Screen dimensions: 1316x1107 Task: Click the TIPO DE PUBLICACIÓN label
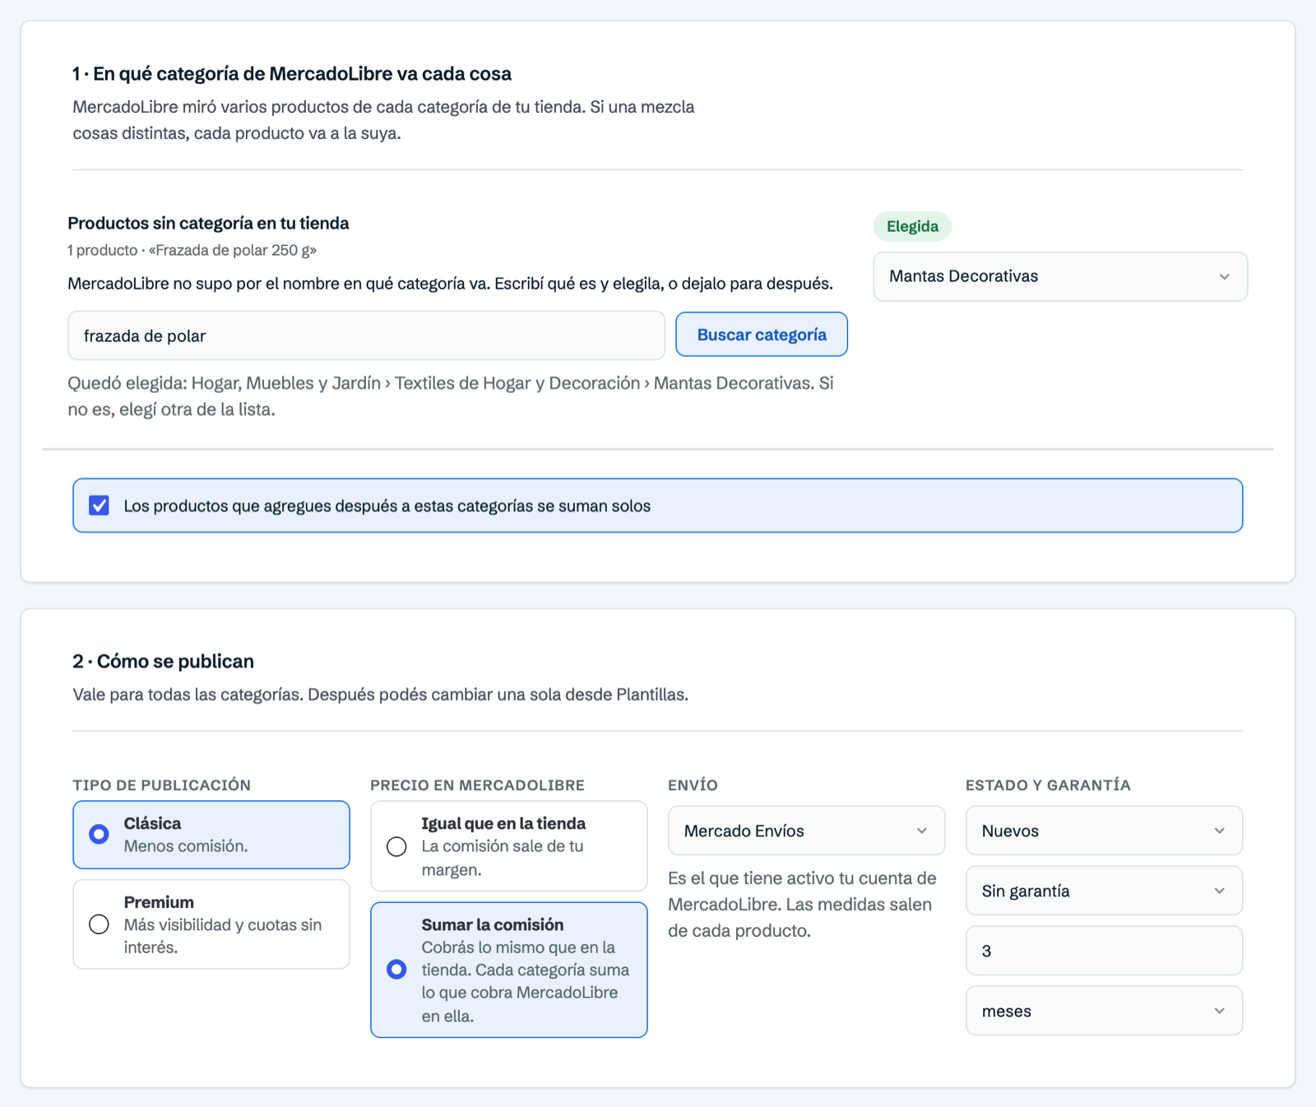click(162, 785)
